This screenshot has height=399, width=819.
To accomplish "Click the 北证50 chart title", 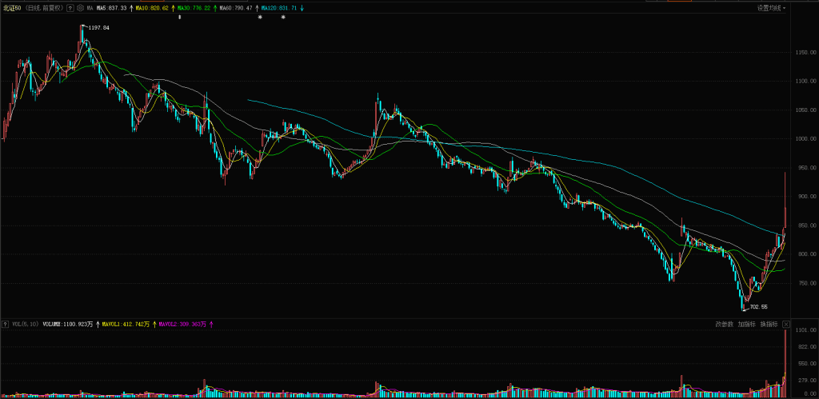I will click(12, 7).
